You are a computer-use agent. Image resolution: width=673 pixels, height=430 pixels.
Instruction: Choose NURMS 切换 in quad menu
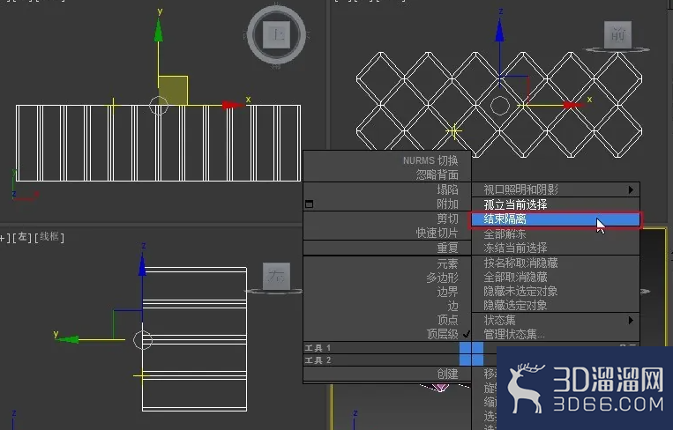[x=430, y=160]
